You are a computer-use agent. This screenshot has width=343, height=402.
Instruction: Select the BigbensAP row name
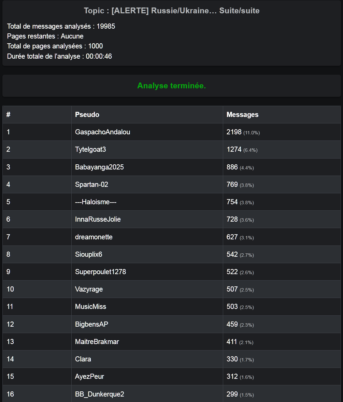[91, 324]
